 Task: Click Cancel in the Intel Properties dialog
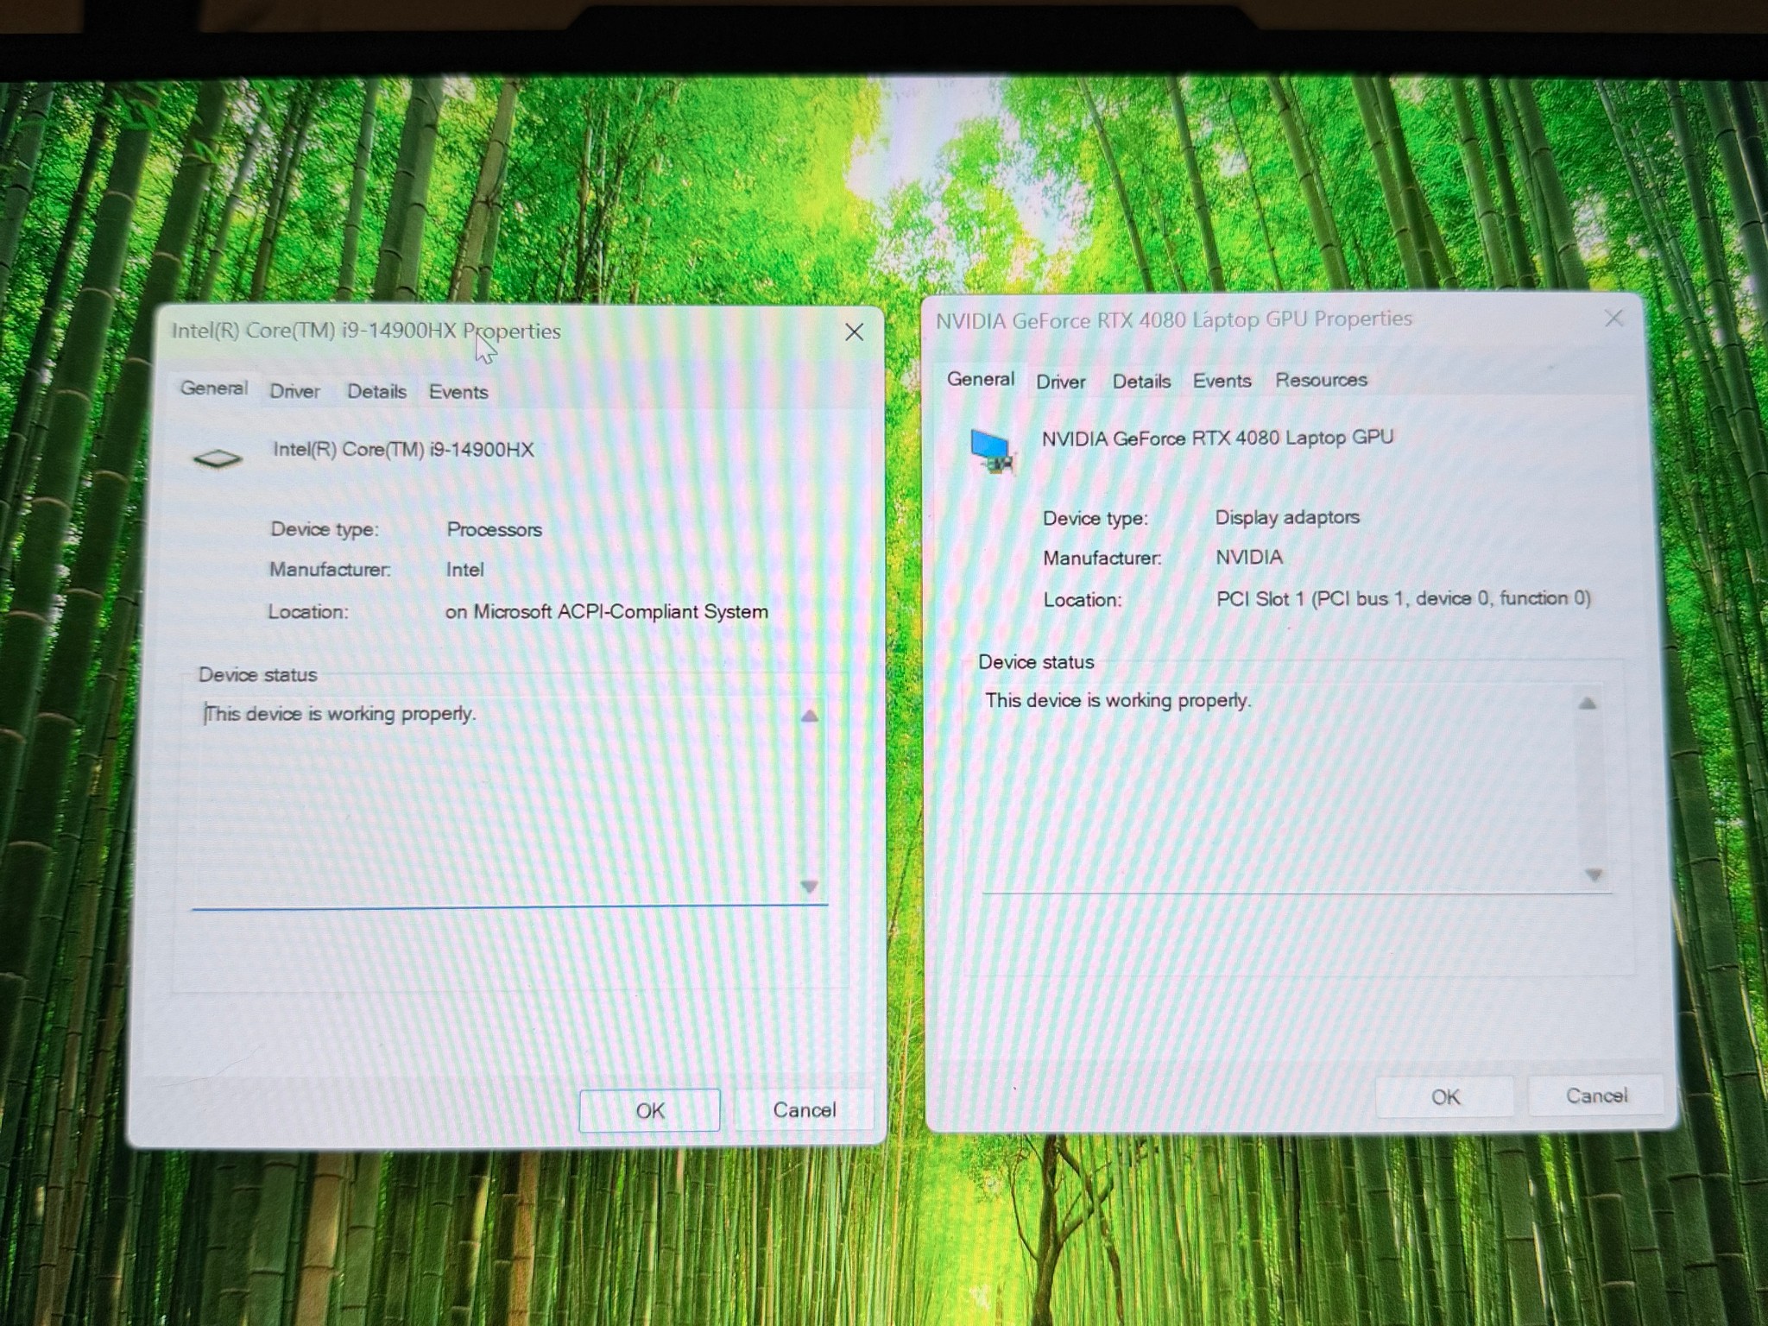point(804,1109)
